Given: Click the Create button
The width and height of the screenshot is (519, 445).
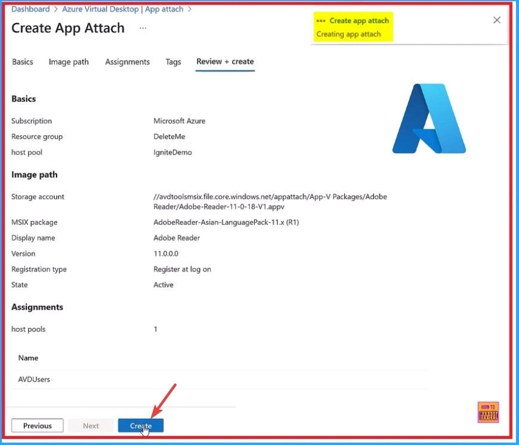Looking at the screenshot, I should click(141, 425).
